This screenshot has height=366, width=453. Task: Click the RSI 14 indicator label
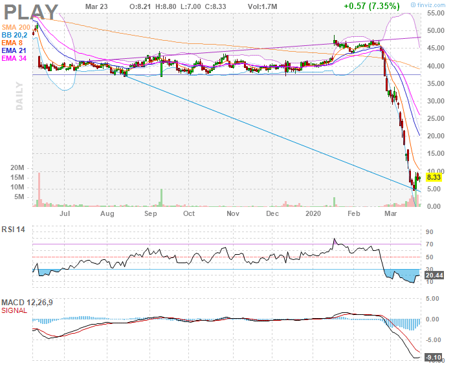click(14, 230)
